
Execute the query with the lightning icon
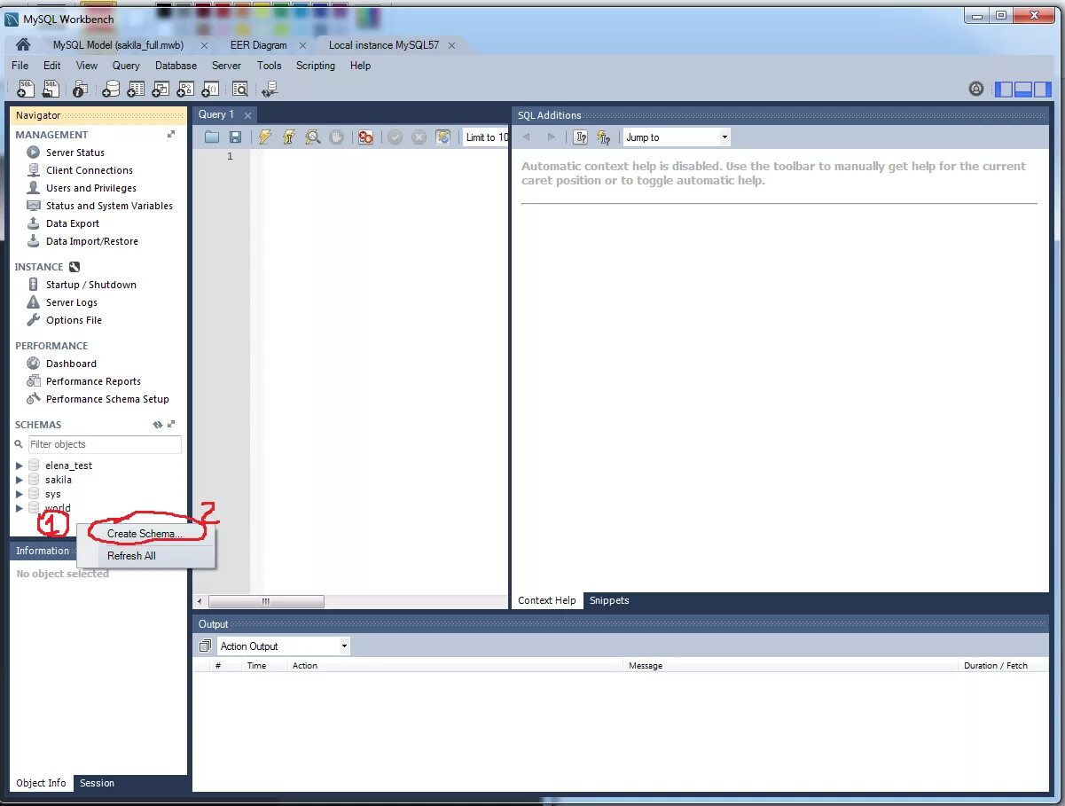pyautogui.click(x=264, y=137)
